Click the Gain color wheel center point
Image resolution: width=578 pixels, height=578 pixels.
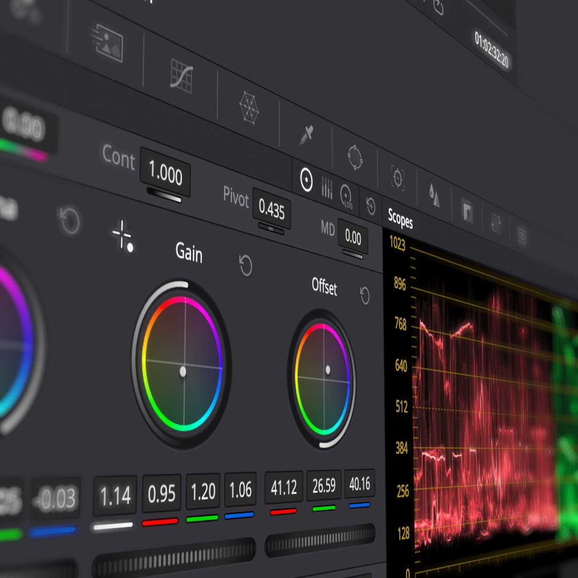tap(183, 371)
